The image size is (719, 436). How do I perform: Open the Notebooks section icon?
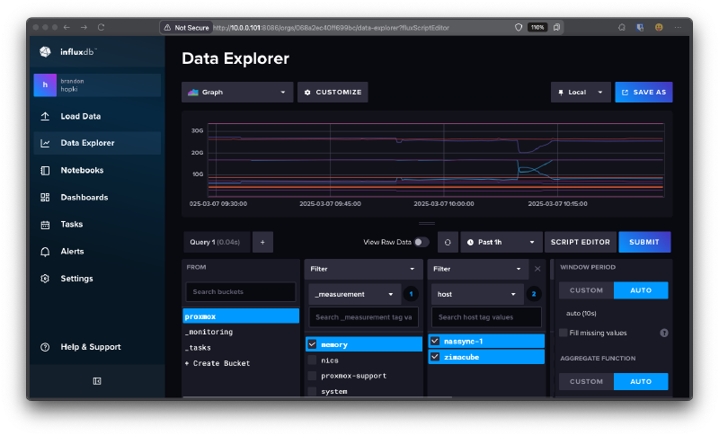pos(45,170)
